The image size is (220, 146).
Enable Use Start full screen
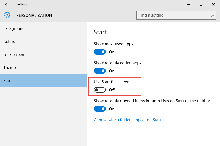coord(100,90)
